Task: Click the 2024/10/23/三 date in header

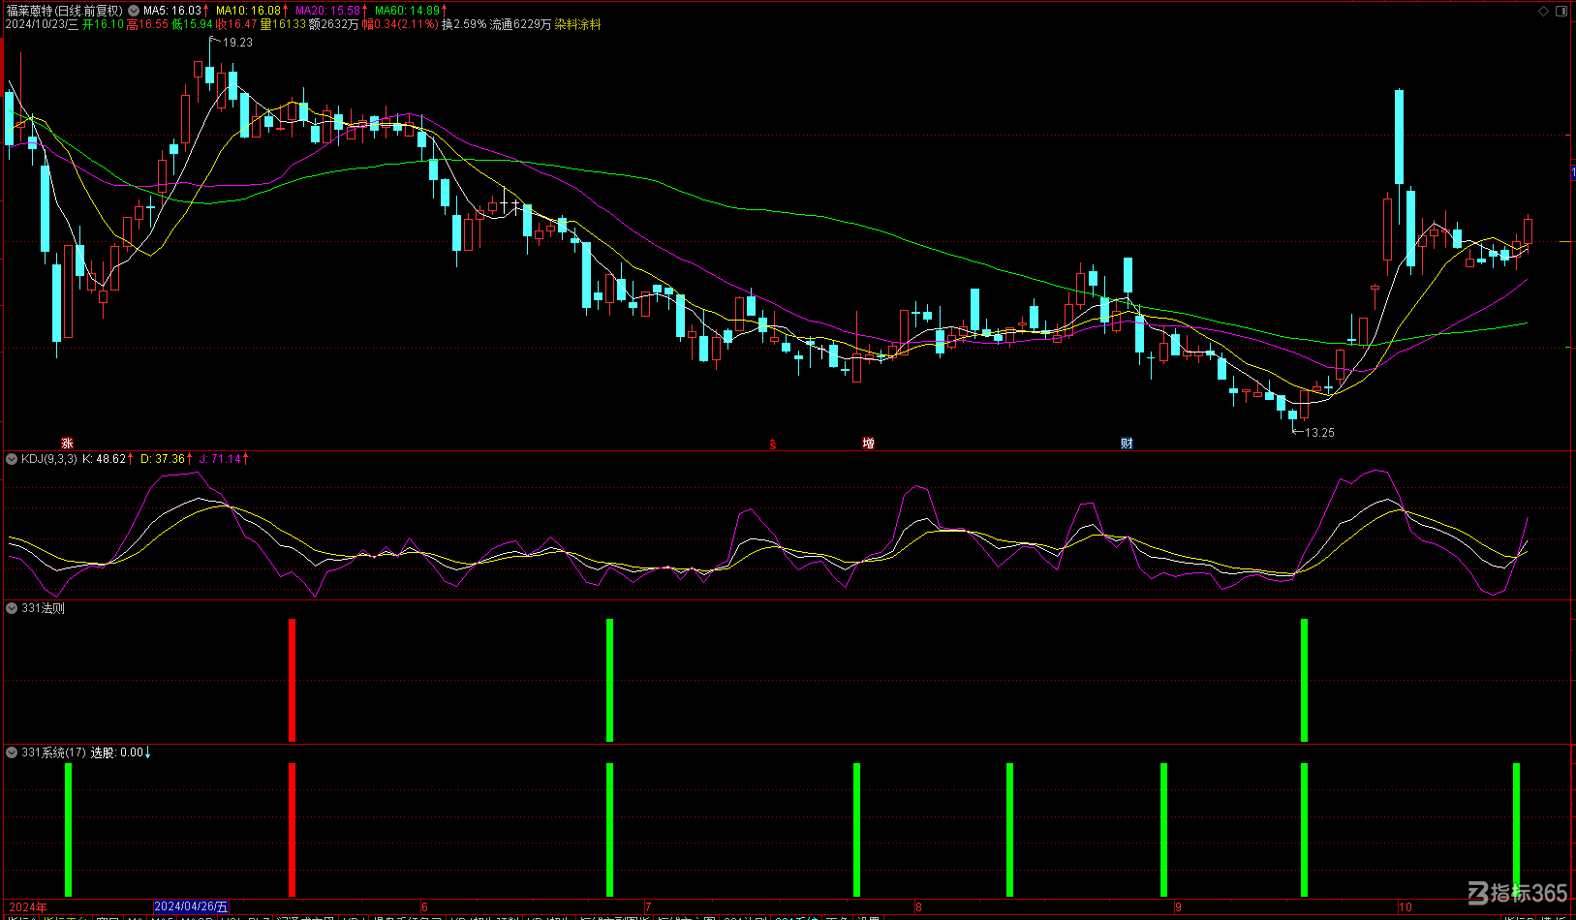Action: (x=42, y=24)
